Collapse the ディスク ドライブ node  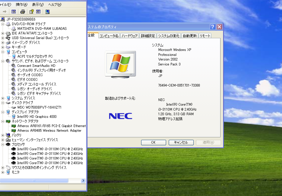point(3,103)
